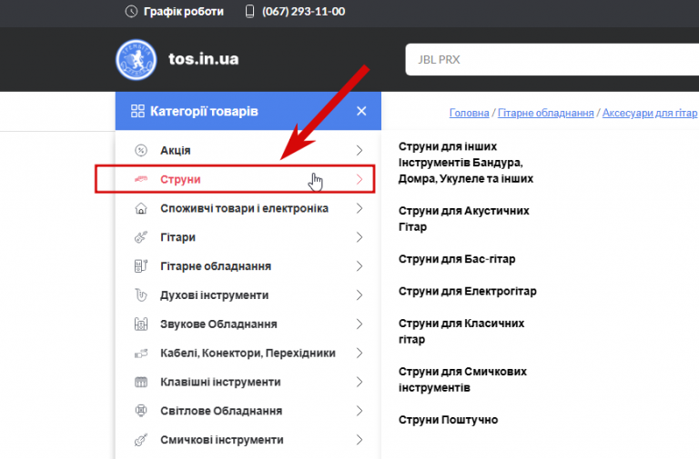
Task: Open the tos.in.ua round logo
Action: pyautogui.click(x=136, y=60)
